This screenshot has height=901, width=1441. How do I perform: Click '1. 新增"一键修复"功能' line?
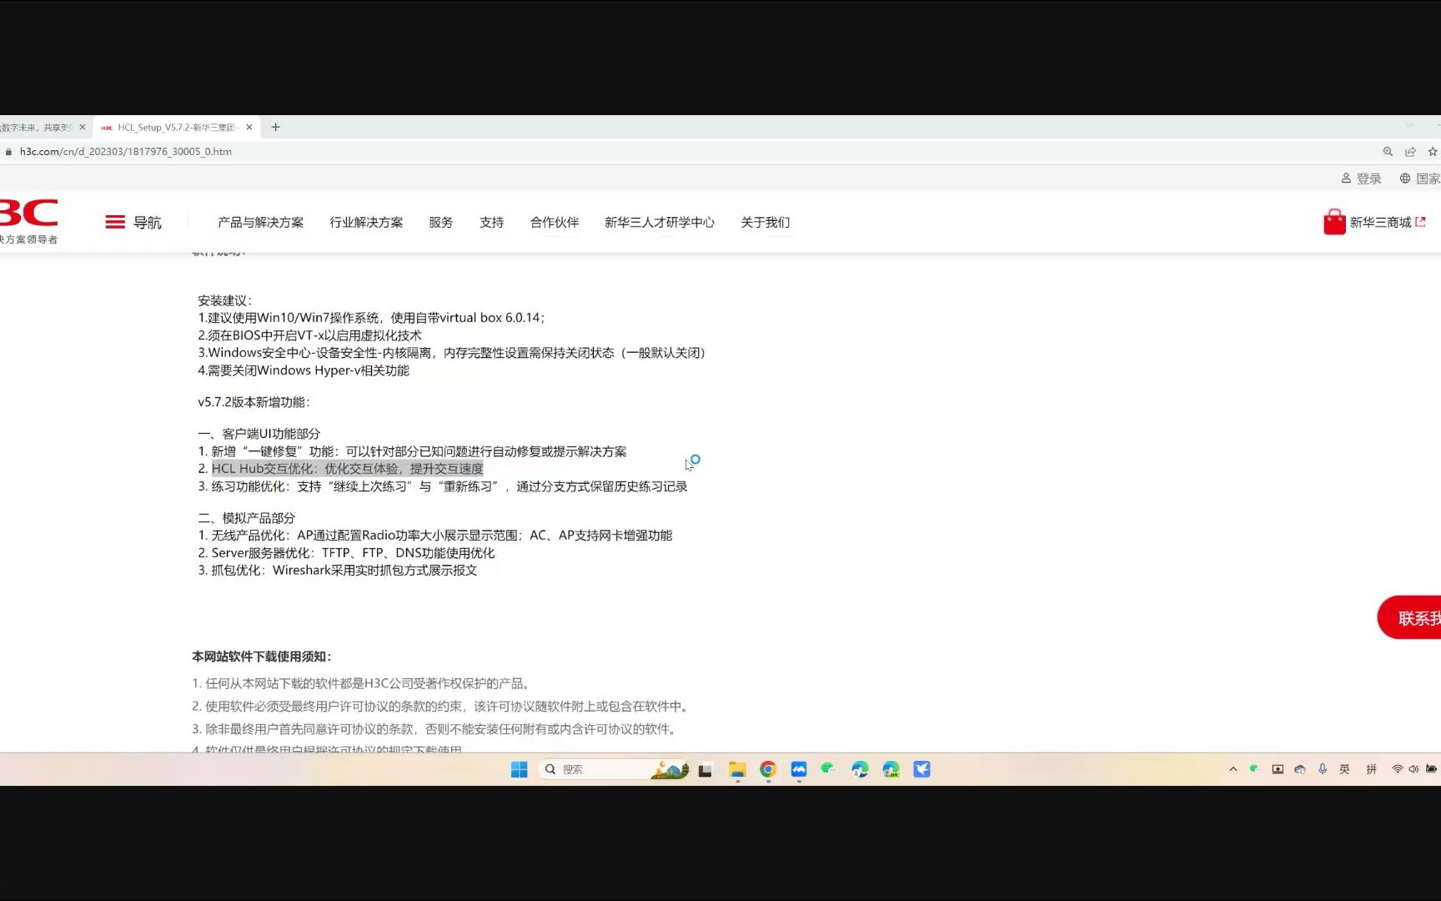(412, 451)
